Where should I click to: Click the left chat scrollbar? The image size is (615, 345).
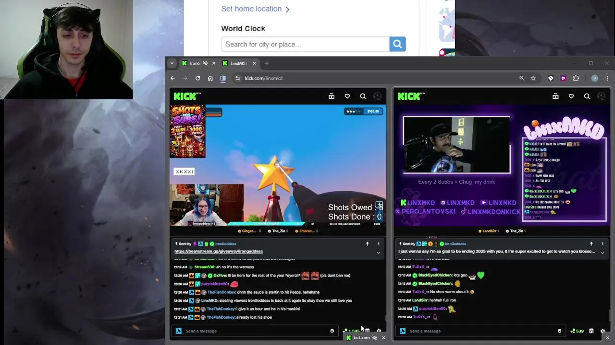(386, 319)
